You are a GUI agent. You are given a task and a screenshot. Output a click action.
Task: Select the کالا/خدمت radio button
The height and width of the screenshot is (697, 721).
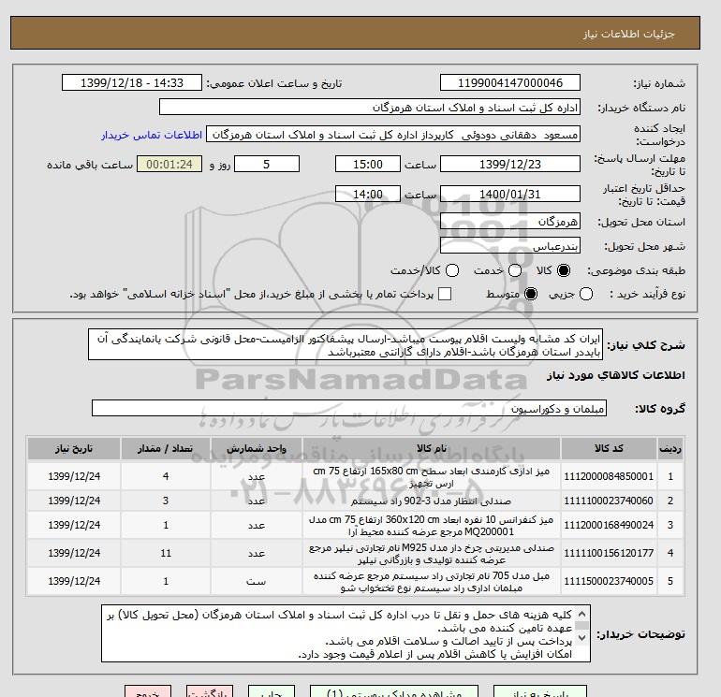(x=452, y=270)
